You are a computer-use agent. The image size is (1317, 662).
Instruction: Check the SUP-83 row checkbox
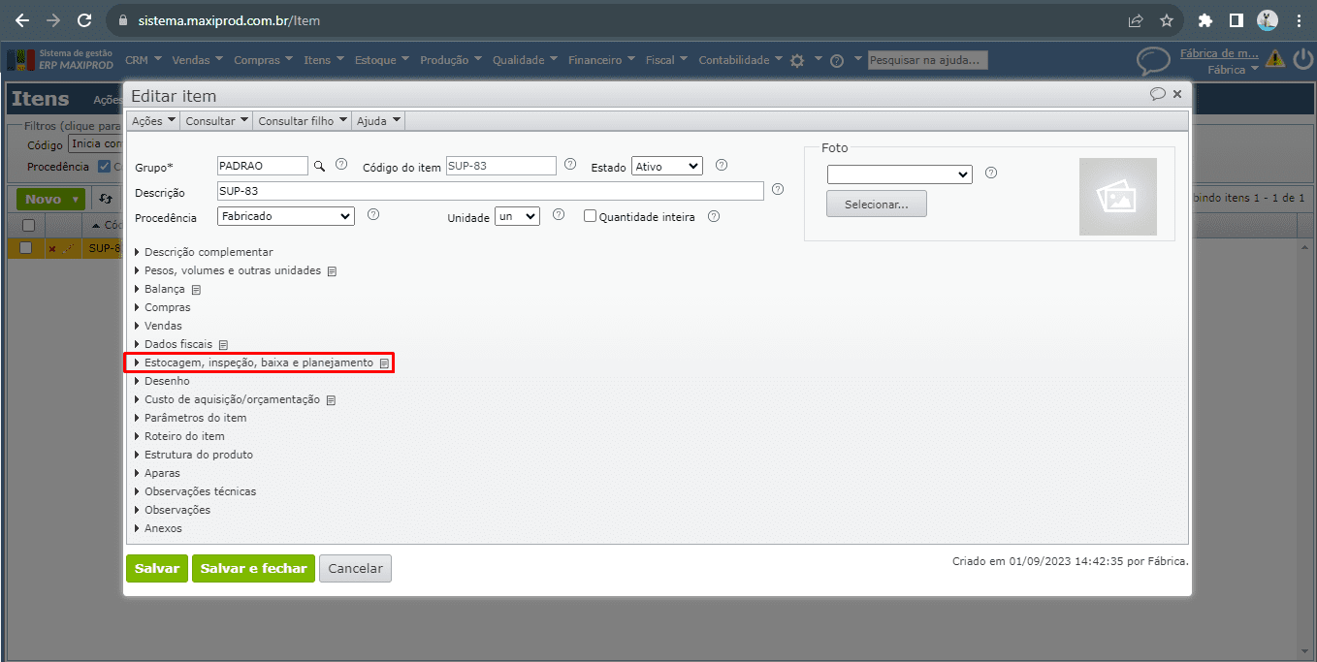click(x=26, y=248)
